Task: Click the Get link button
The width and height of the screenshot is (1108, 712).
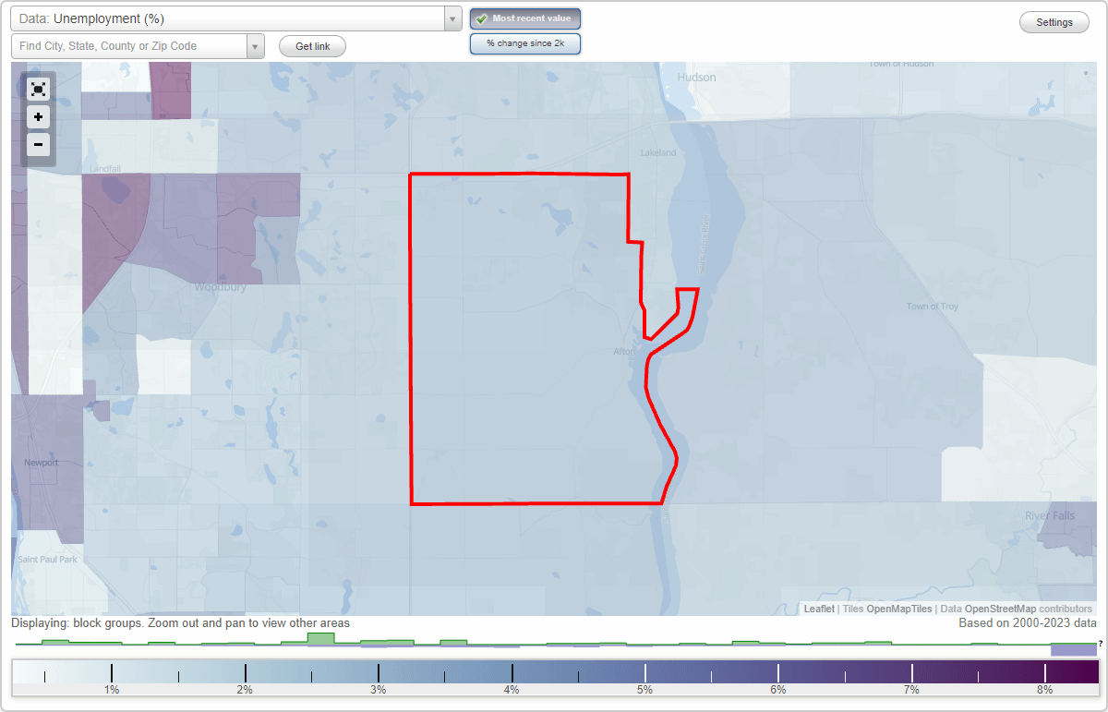Action: click(x=311, y=45)
